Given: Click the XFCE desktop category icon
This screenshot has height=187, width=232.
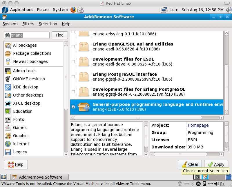Looking at the screenshot, I should click(x=8, y=103).
